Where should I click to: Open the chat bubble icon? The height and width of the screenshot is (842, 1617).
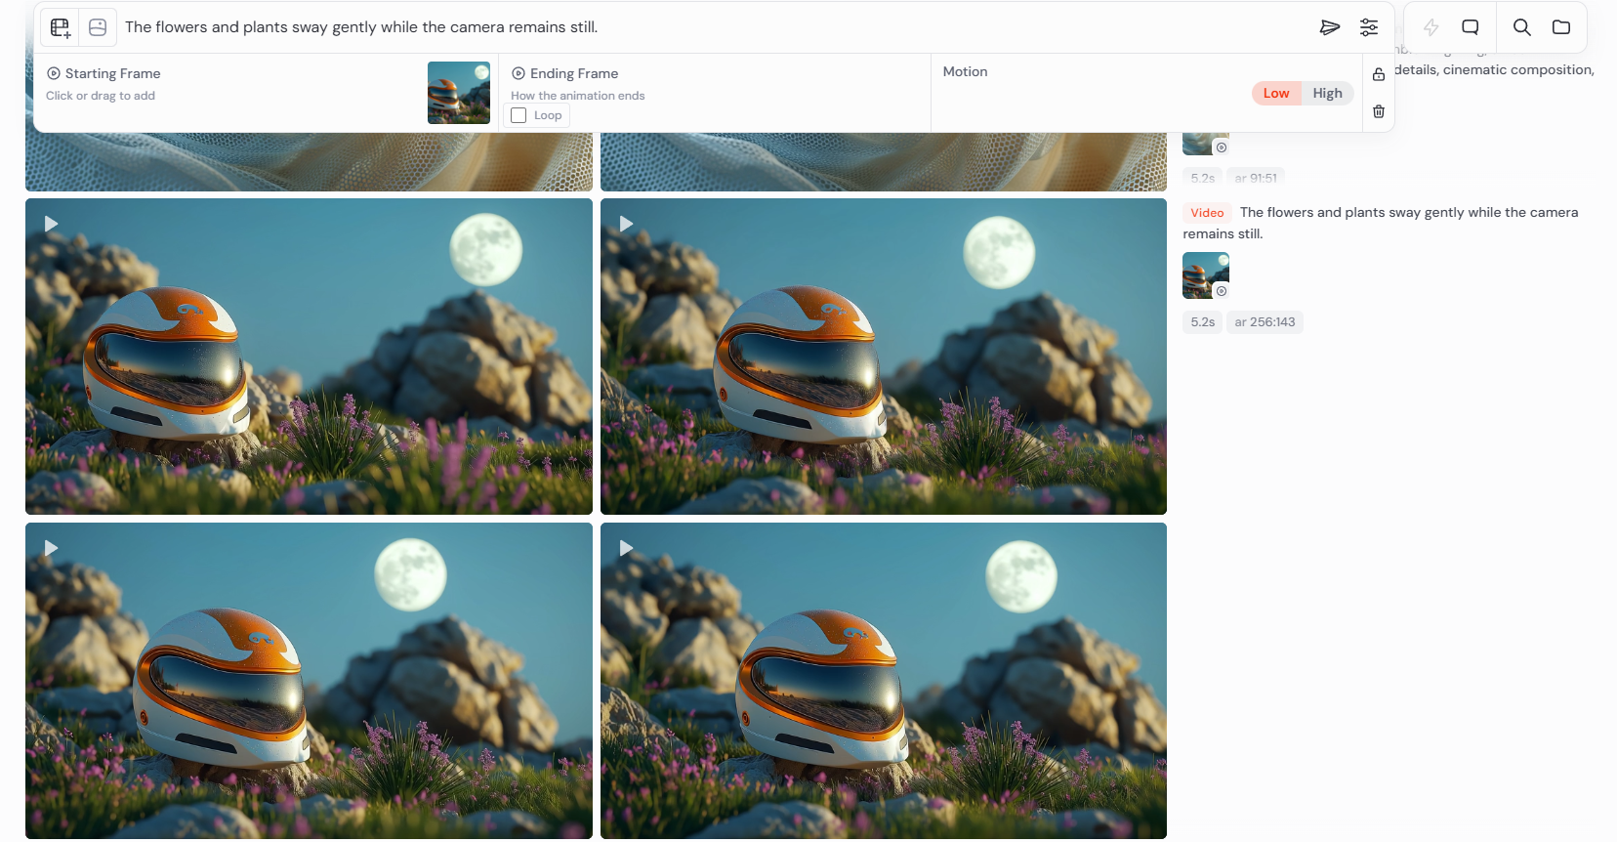pyautogui.click(x=1471, y=27)
